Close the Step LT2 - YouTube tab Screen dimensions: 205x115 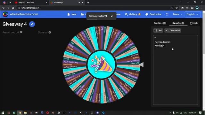click(x=47, y=3)
